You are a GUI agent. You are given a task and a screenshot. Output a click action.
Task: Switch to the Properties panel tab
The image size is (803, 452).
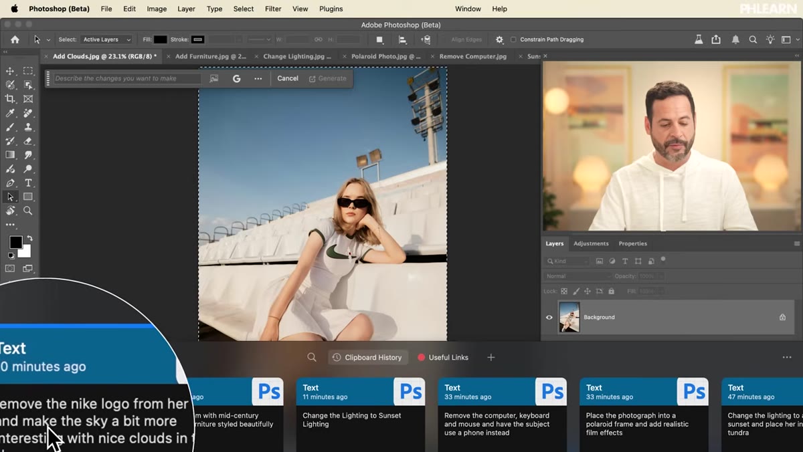click(x=632, y=243)
